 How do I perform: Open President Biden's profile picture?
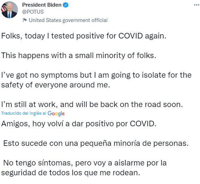9,10
